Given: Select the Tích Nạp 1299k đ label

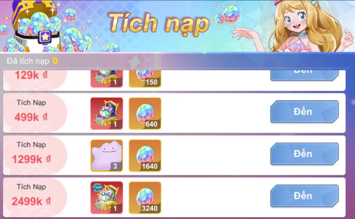Looking at the screenshot, I should 31,153.
